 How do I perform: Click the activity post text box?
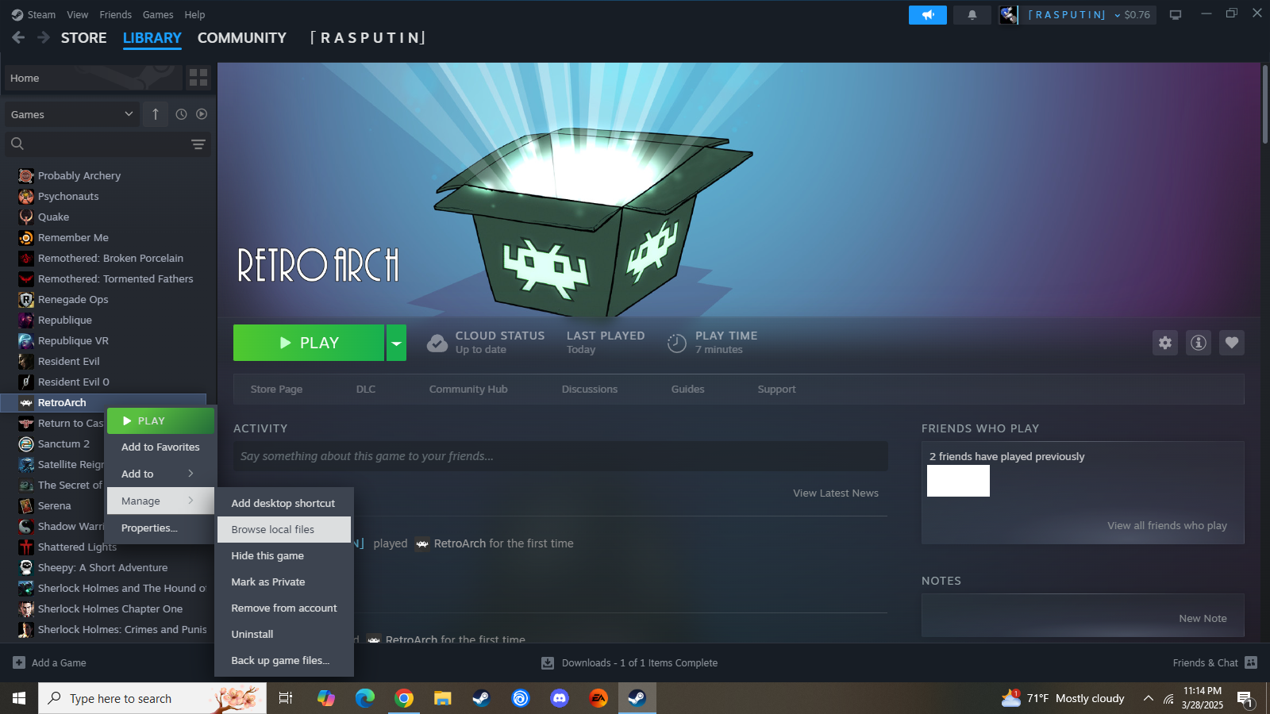coord(560,456)
